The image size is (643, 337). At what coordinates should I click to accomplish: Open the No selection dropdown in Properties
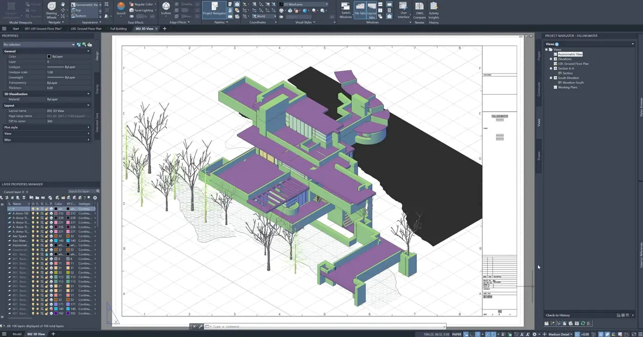click(x=39, y=45)
